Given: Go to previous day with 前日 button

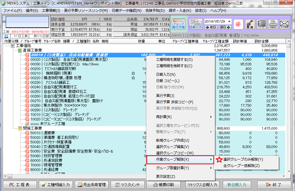Looking at the screenshot, I should point(211,27).
